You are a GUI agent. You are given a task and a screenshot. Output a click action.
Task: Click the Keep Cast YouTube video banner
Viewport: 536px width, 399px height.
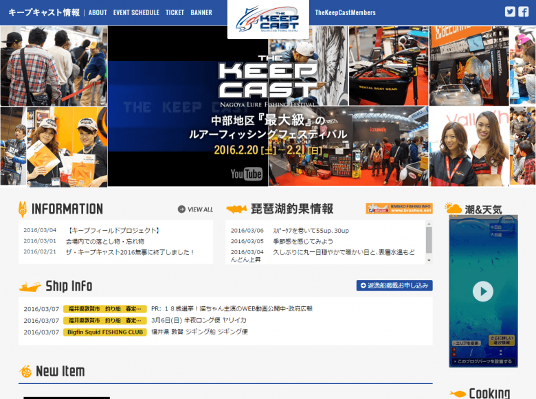(x=188, y=106)
